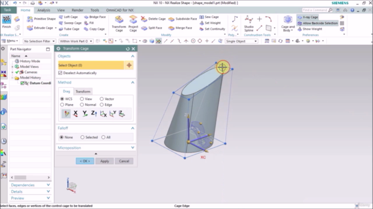This screenshot has width=373, height=209.
Task: Choose the Set Weight tool
Action: click(x=210, y=23)
